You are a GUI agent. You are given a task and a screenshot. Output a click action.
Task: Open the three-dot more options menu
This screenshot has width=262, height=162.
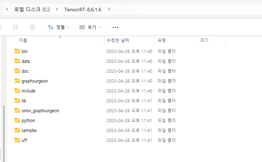[115, 27]
